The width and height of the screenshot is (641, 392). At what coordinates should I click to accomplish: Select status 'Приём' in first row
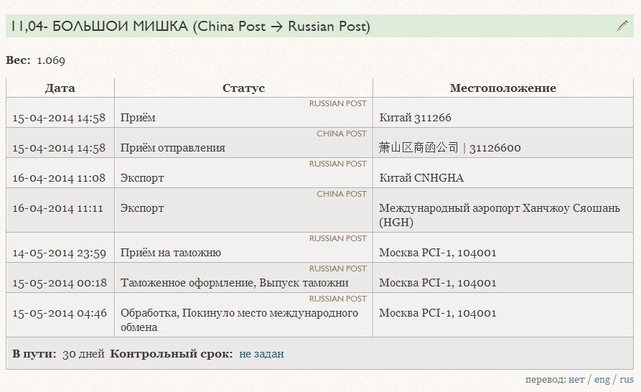pyautogui.click(x=138, y=118)
